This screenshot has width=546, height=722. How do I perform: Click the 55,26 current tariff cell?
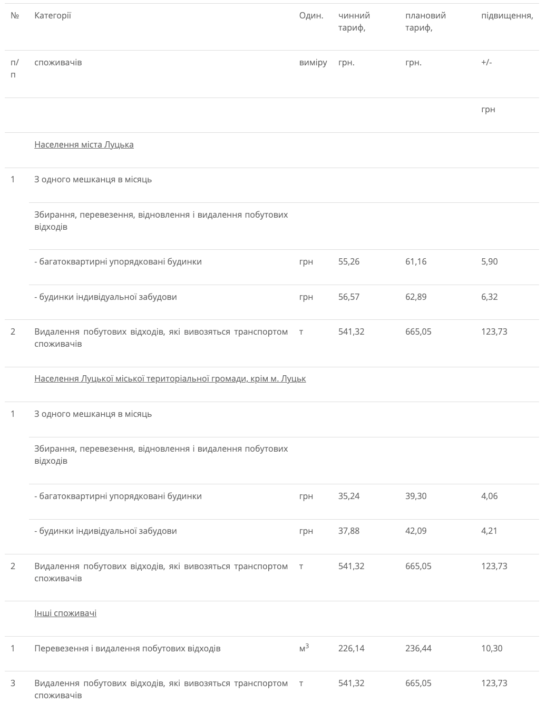349,262
